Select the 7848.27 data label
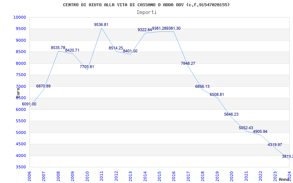Screen dimensions: 293x183 click(188, 63)
